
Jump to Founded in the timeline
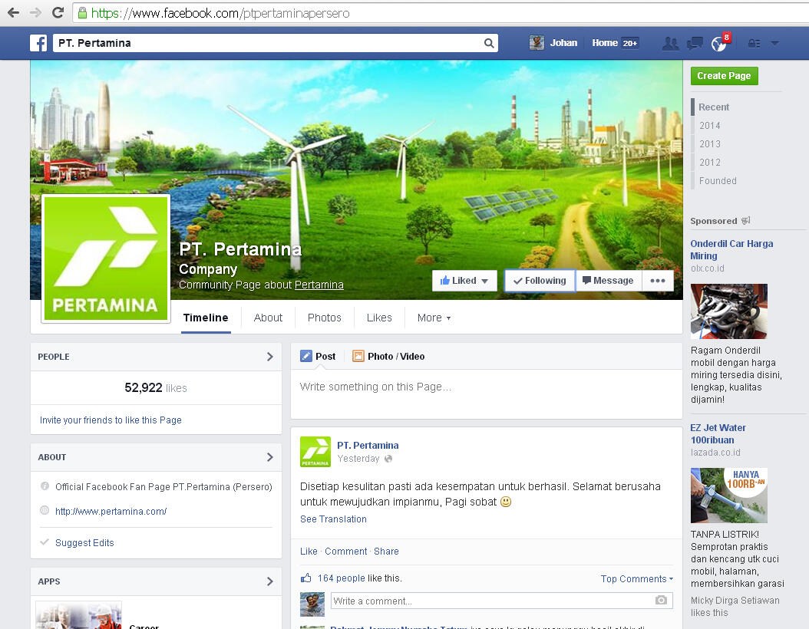[x=718, y=181]
